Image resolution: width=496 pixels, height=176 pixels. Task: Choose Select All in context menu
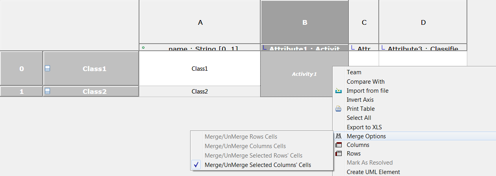pyautogui.click(x=414, y=118)
